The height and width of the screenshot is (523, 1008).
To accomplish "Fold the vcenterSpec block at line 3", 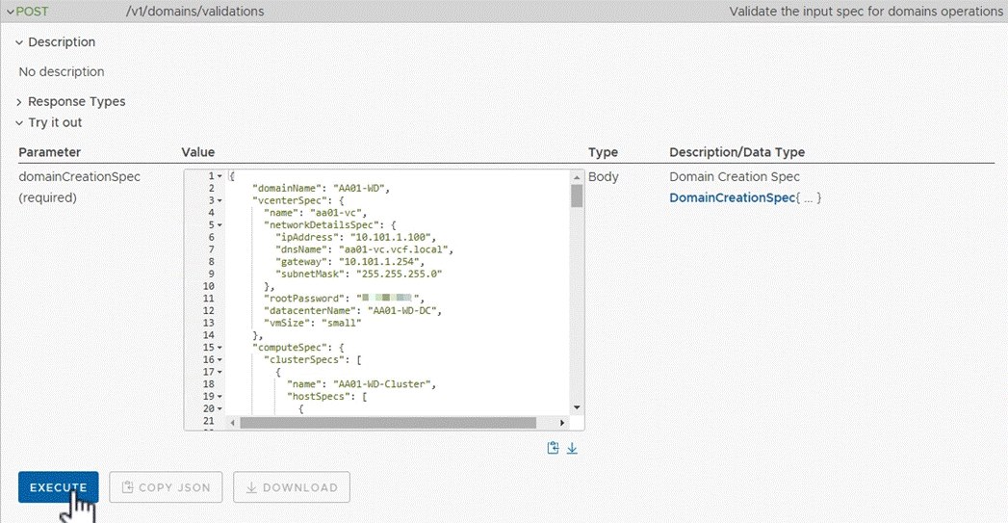I will [220, 200].
